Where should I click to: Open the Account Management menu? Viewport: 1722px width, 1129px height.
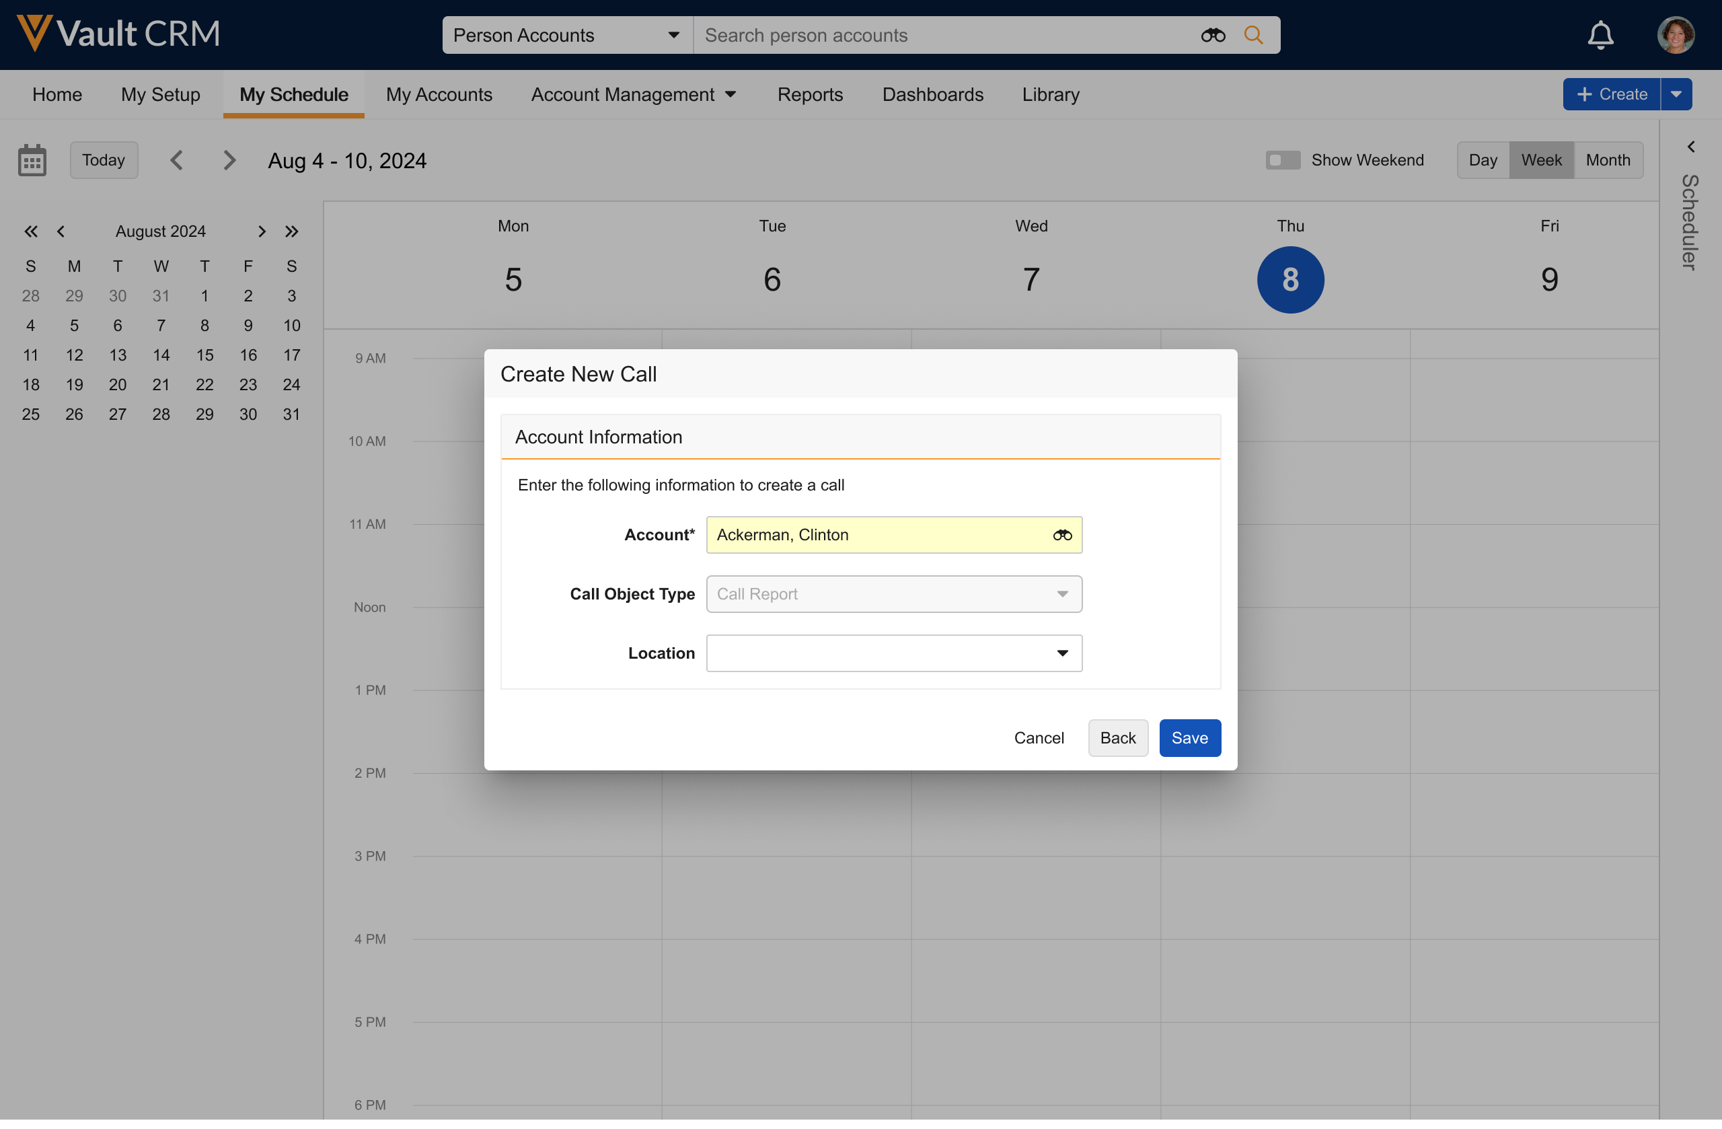pyautogui.click(x=633, y=94)
